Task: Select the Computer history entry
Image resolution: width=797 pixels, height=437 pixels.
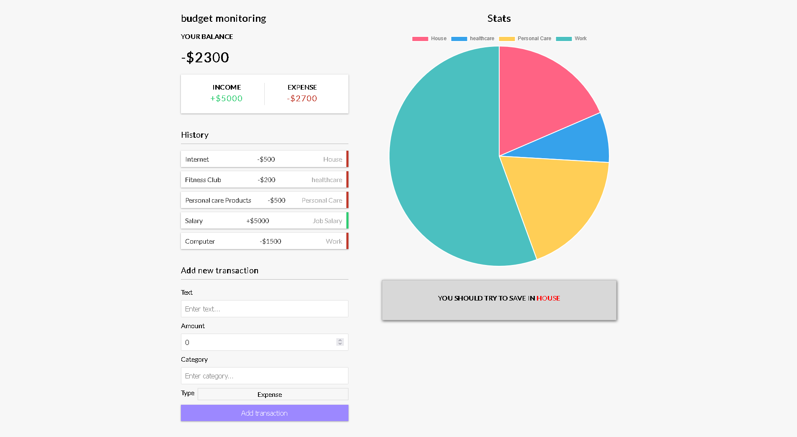Action: [264, 241]
